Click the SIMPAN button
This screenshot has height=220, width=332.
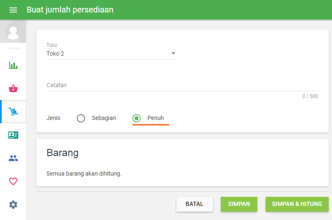tap(239, 204)
